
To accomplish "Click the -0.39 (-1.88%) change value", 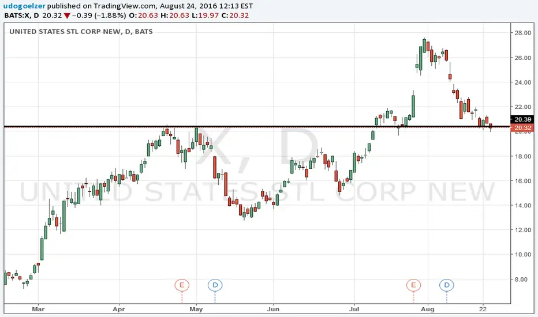I will pyautogui.click(x=99, y=16).
